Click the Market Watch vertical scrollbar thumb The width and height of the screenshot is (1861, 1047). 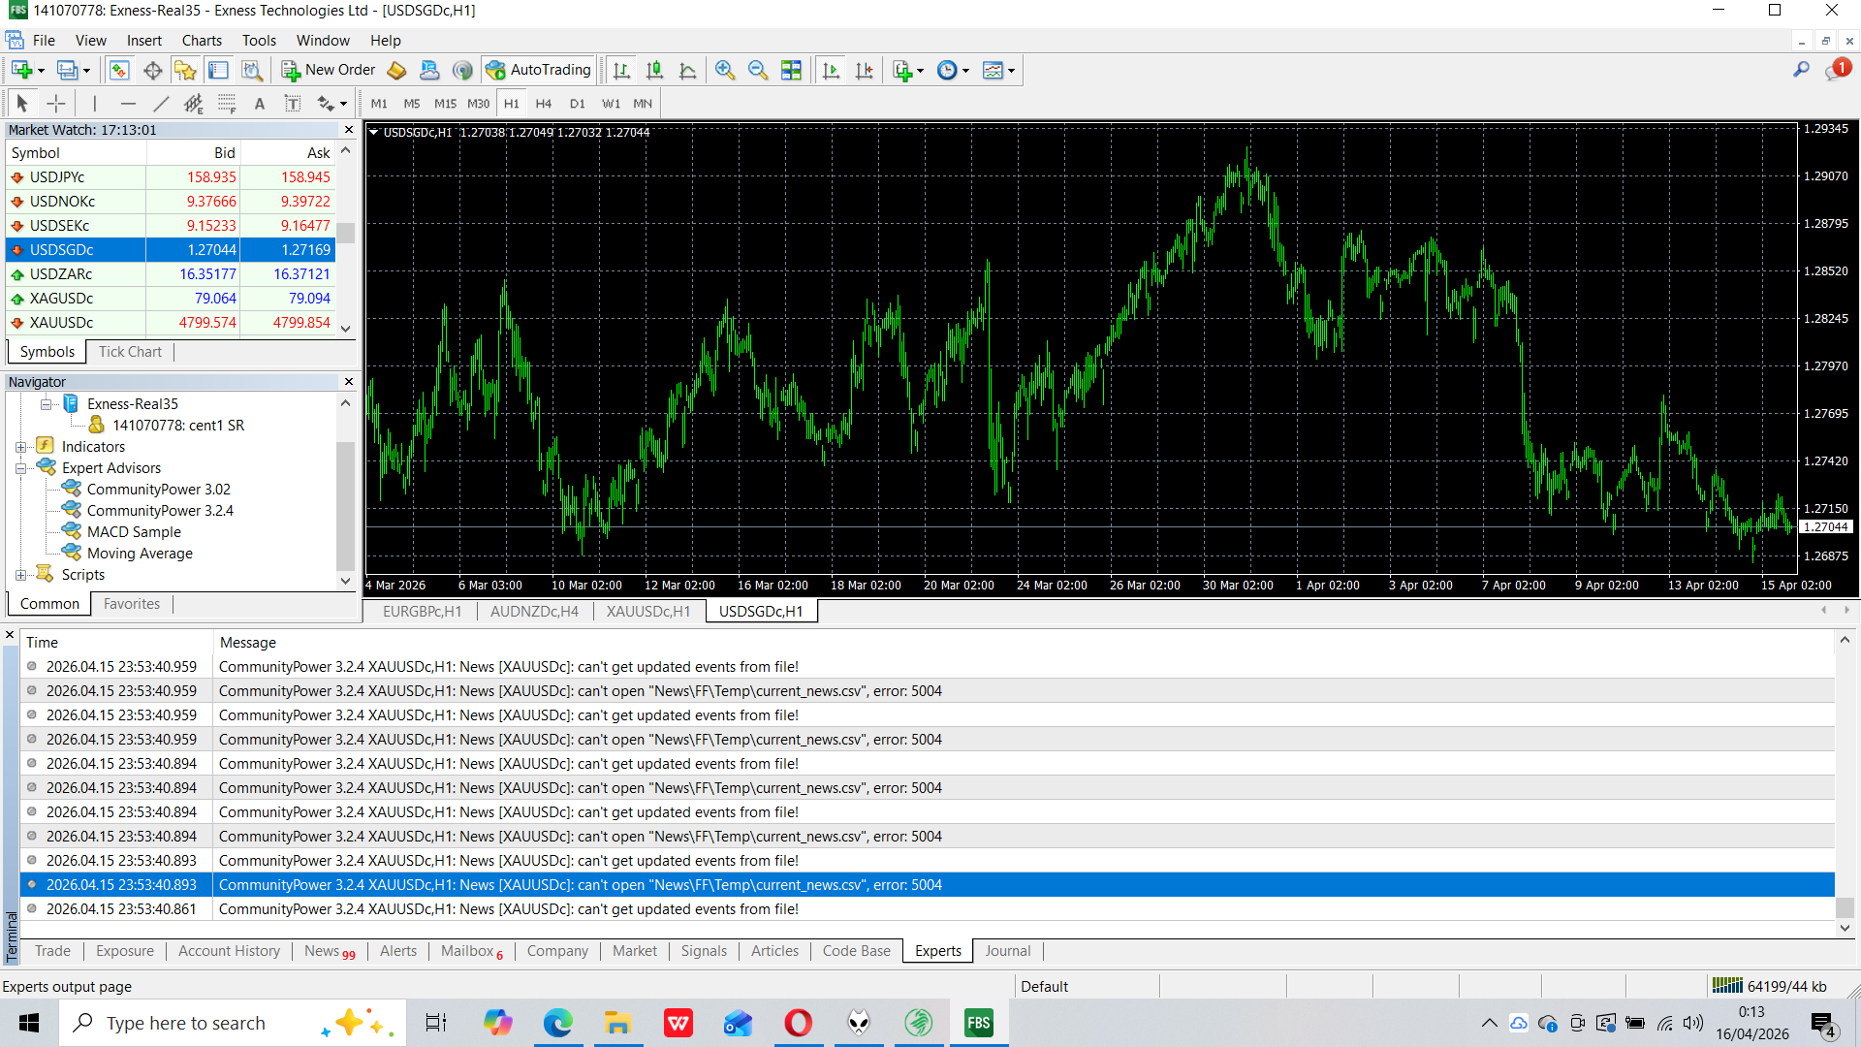[346, 233]
